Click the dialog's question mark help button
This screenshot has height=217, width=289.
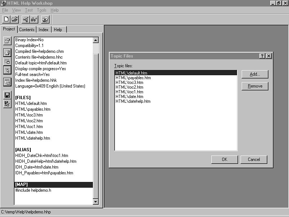click(262, 56)
